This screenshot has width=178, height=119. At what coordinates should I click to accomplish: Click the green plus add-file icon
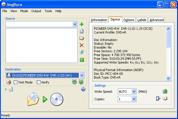coord(82,24)
